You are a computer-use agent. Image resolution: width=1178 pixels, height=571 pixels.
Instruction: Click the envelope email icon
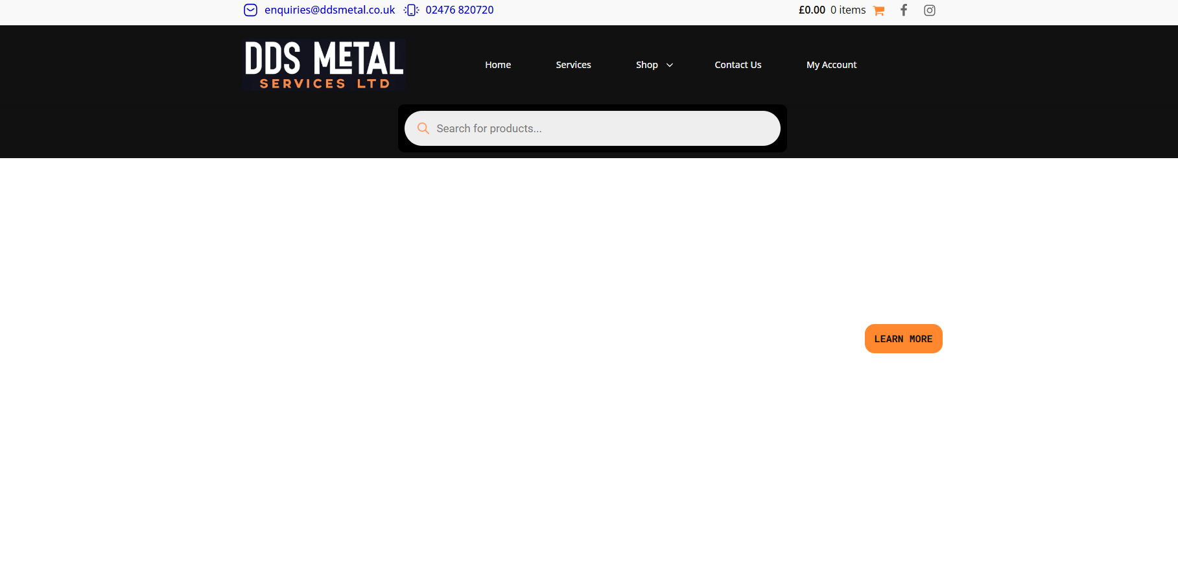coord(250,10)
